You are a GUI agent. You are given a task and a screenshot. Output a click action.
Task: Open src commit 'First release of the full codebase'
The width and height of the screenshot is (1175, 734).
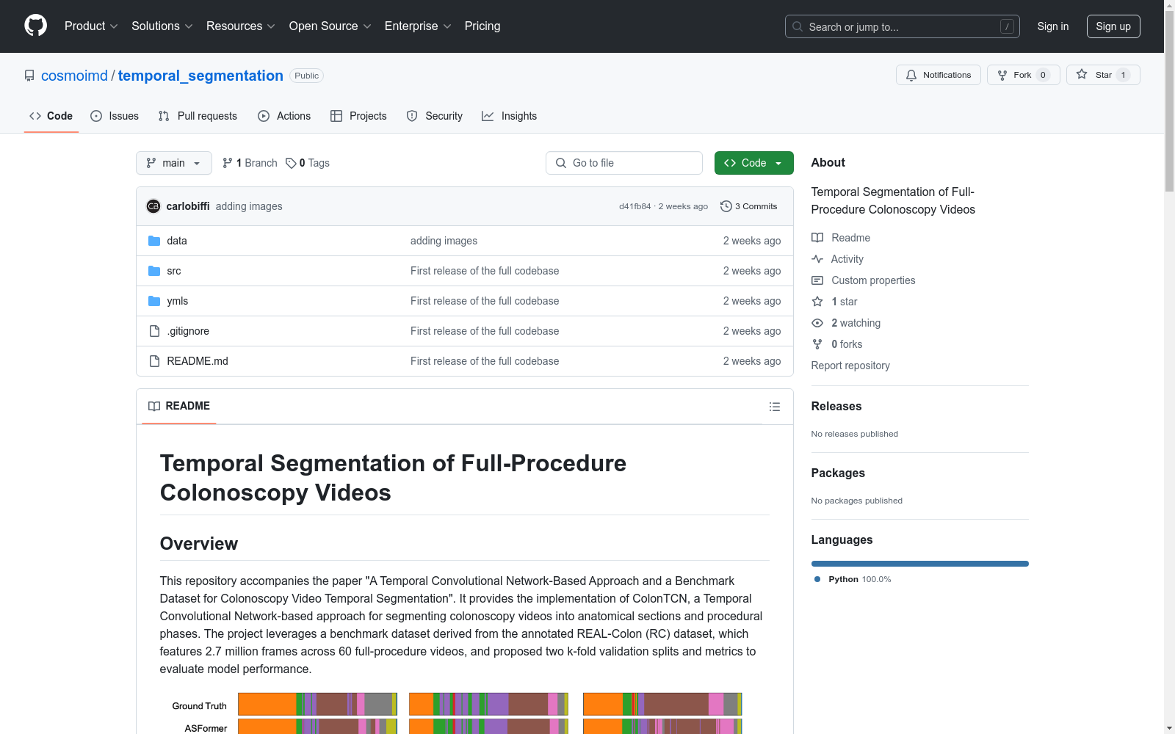click(485, 271)
